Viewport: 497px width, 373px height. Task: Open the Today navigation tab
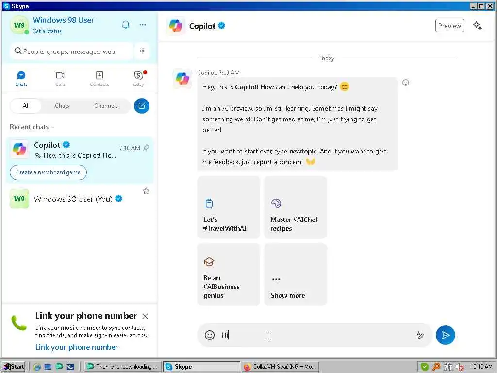coord(138,78)
